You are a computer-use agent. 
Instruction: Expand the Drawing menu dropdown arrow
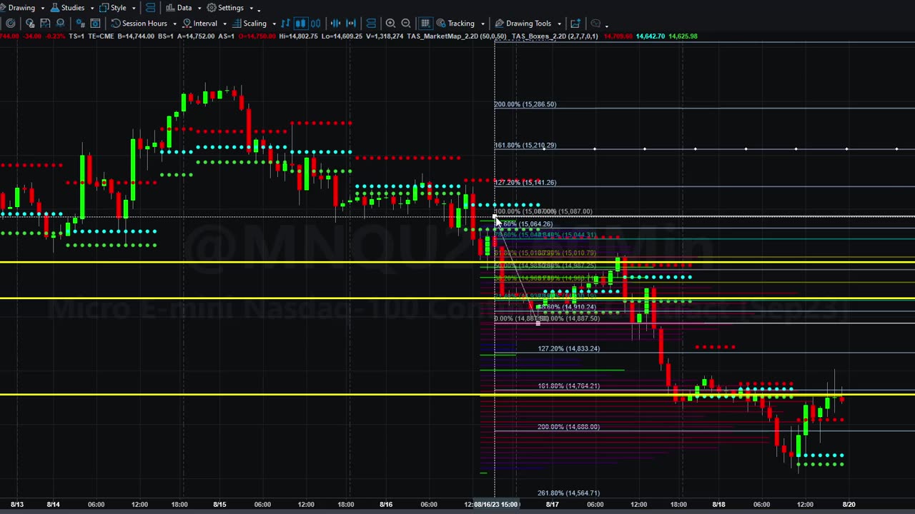click(x=42, y=9)
